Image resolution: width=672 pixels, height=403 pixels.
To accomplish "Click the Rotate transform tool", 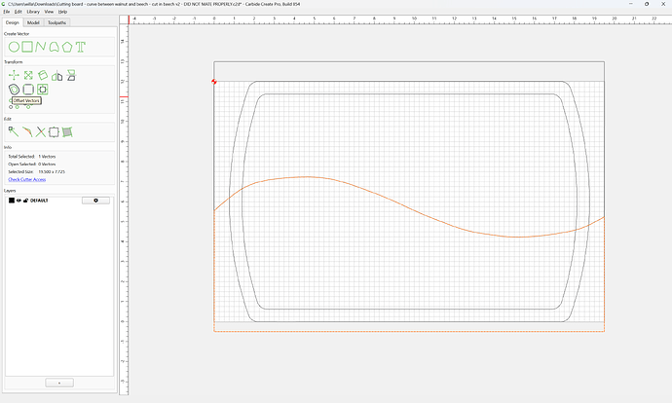I will pos(43,75).
